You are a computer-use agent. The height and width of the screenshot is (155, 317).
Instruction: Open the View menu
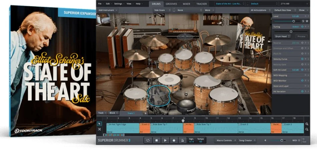[x=130, y=4]
